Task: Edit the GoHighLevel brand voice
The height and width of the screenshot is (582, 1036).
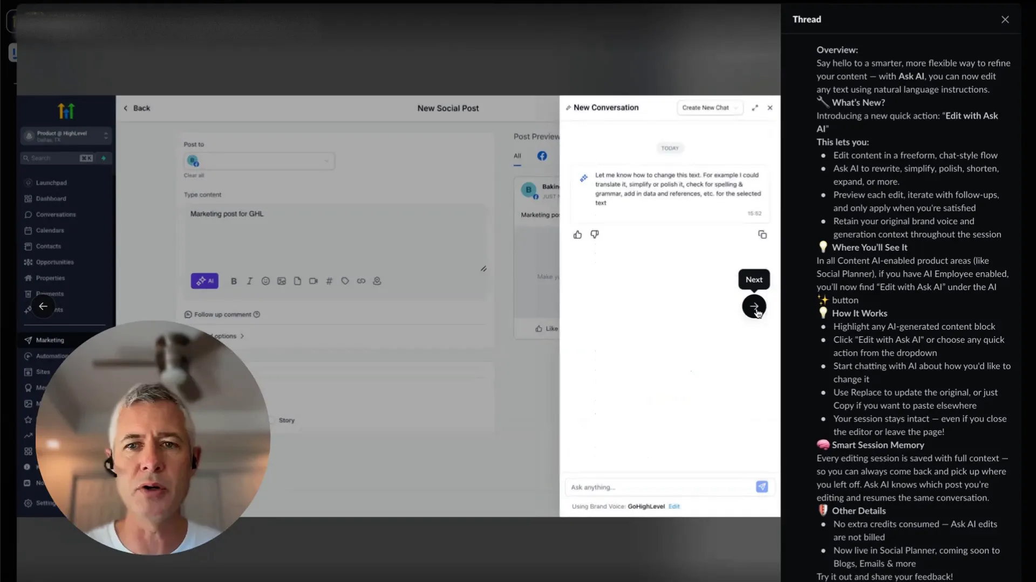Action: [674, 507]
